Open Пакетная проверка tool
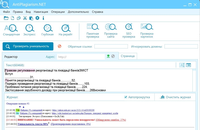Viewport: 200px width, 130px height. tap(93, 31)
